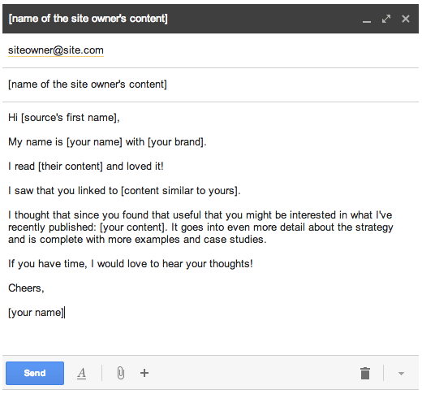The image size is (422, 394).
Task: Click the blue Send button
Action: [x=35, y=373]
